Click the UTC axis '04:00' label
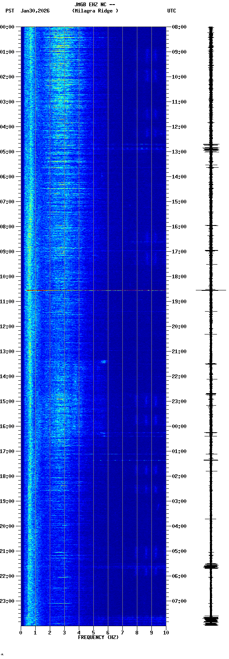 pos(179,526)
